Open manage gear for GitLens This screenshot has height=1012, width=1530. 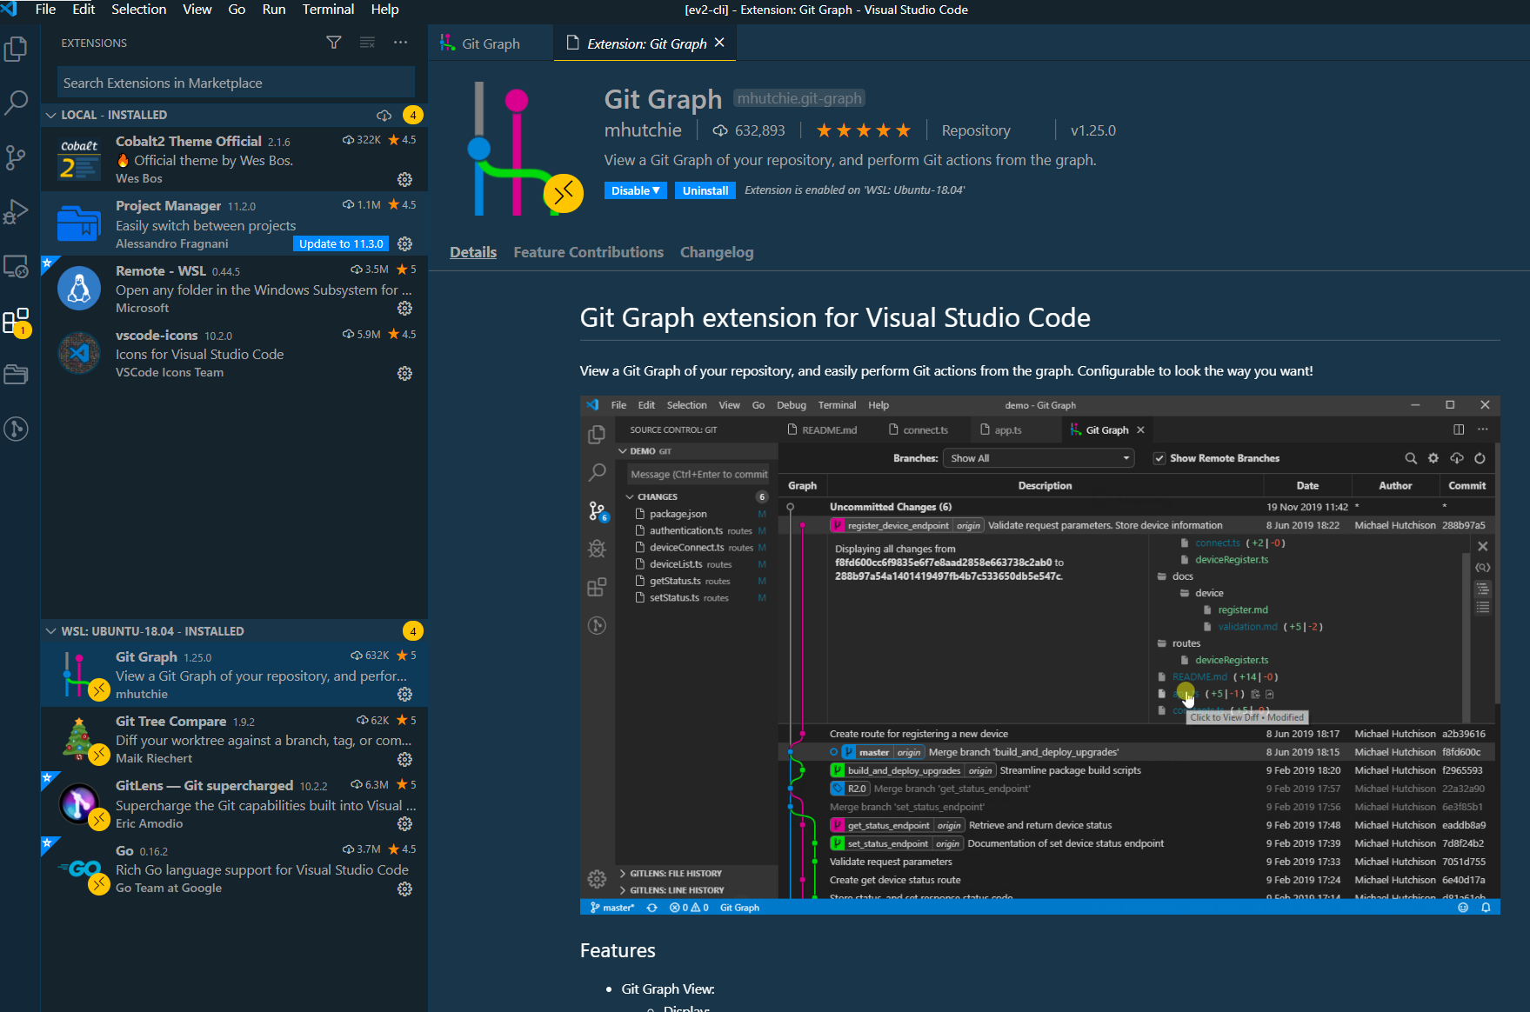tap(404, 823)
